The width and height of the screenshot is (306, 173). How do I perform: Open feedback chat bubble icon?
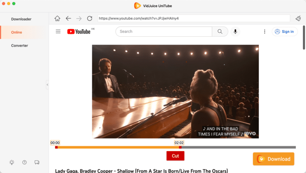tap(37, 162)
